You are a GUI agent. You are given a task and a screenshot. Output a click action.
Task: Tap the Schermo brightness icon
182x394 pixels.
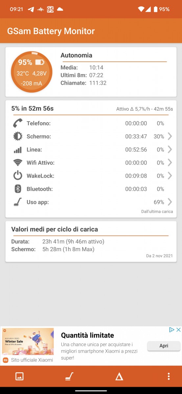[18, 136]
